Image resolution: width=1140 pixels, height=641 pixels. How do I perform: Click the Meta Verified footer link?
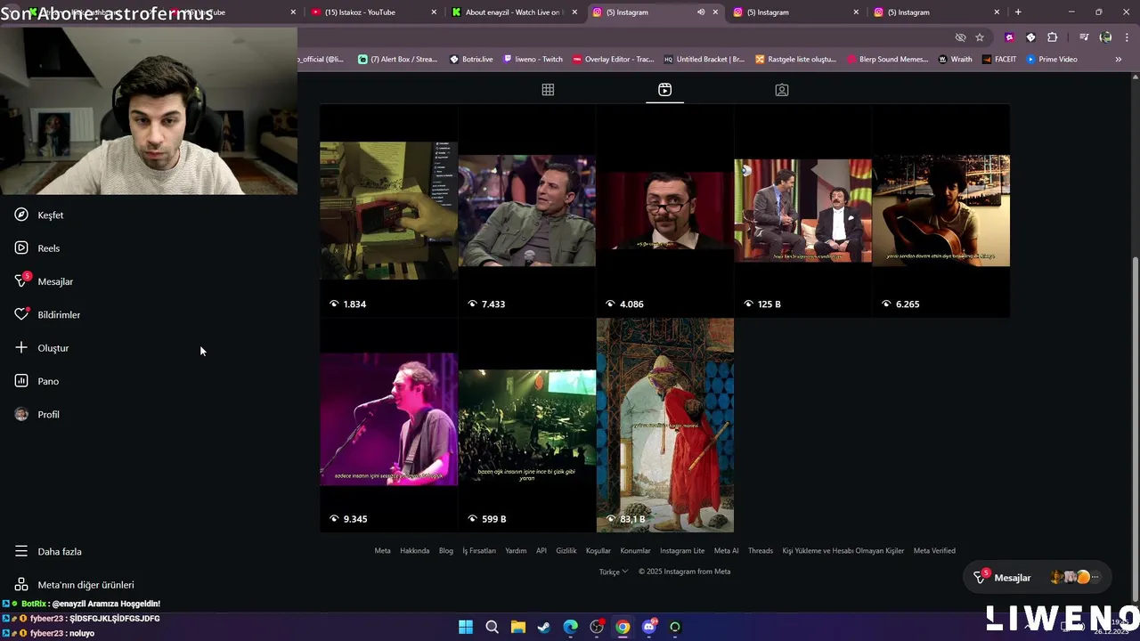coord(934,550)
